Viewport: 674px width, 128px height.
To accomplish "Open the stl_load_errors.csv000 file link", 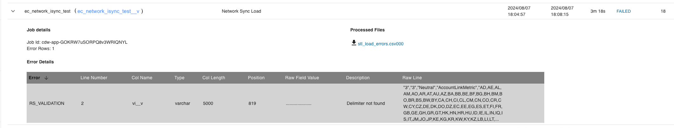I will [x=380, y=44].
